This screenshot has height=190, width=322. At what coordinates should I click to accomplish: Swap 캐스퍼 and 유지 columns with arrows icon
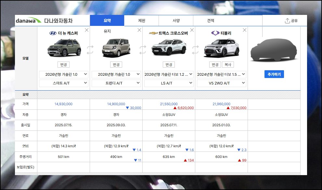[90, 50]
